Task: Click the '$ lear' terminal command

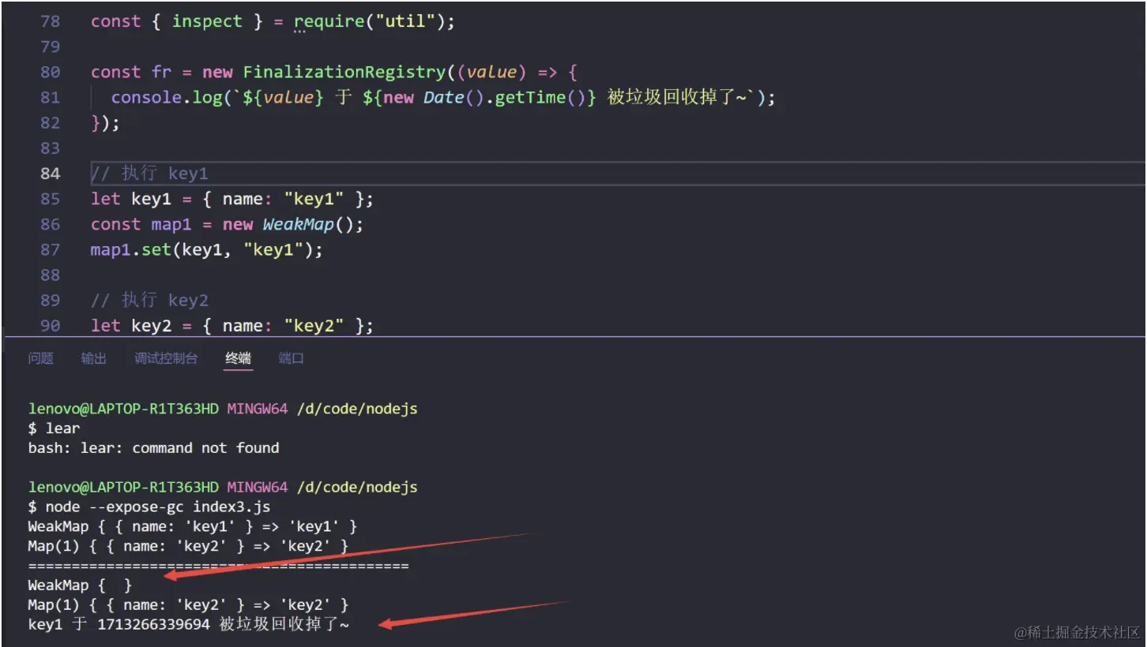Action: pyautogui.click(x=55, y=428)
